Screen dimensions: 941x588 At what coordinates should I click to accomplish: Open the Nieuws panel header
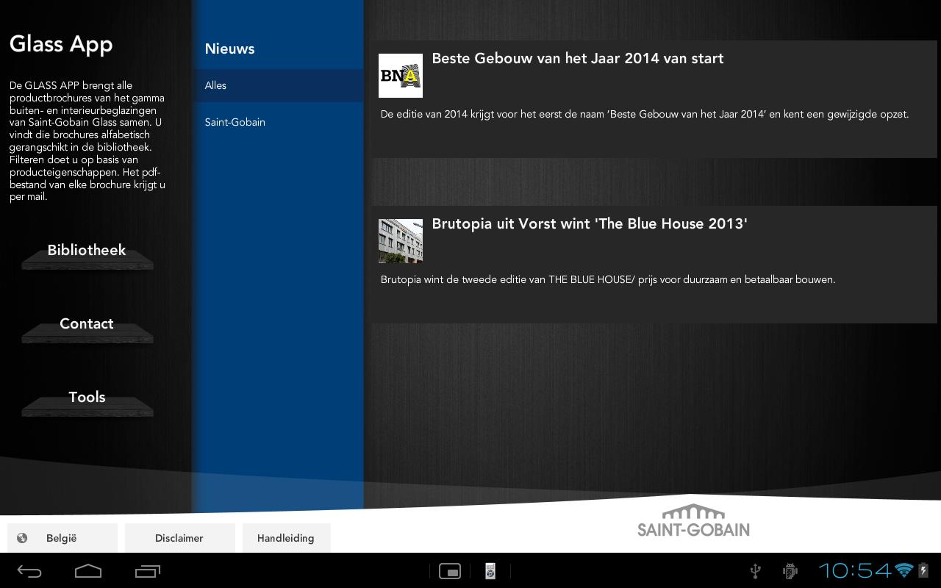pyautogui.click(x=229, y=49)
